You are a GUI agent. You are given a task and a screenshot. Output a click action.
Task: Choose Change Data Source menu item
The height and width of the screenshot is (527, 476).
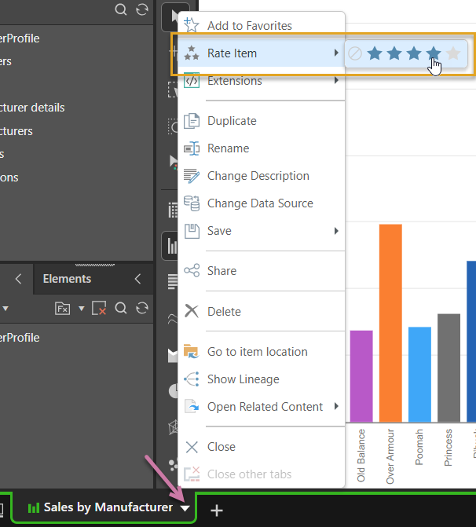[x=260, y=203]
